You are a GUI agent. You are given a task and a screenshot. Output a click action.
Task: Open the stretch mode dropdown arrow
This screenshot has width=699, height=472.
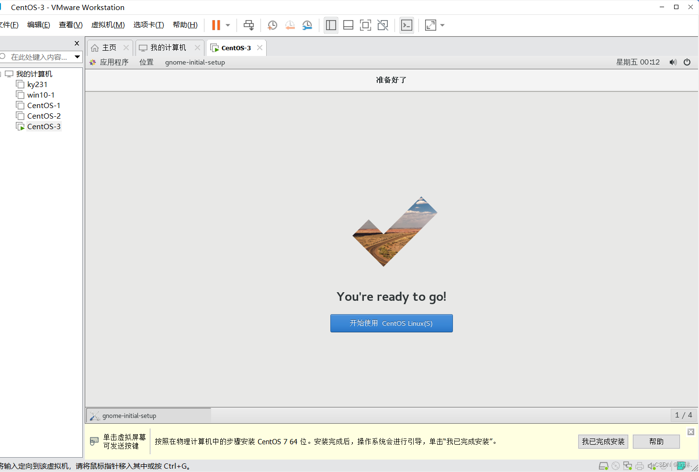pos(442,25)
